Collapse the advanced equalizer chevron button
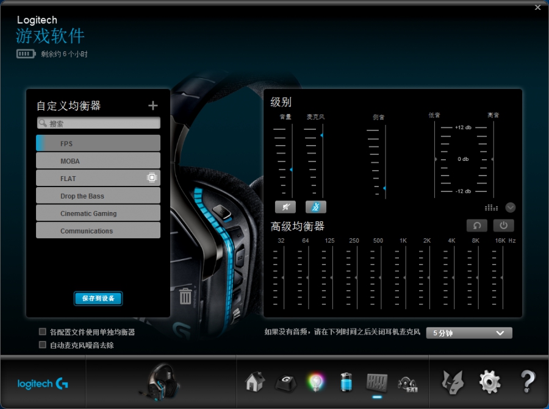The height and width of the screenshot is (409, 549). [x=511, y=207]
